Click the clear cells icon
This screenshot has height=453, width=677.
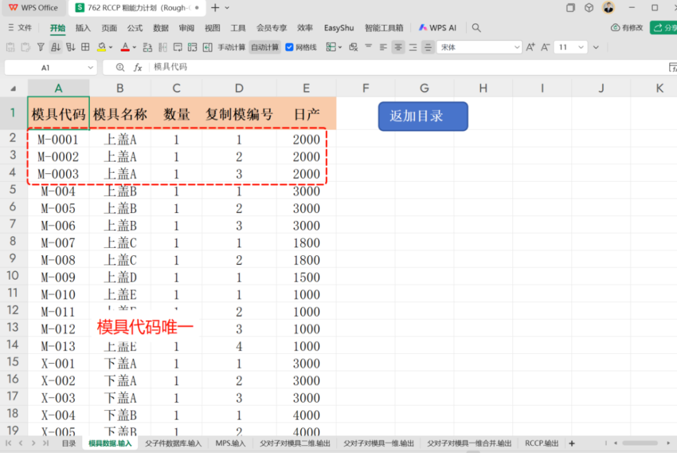[x=353, y=47]
